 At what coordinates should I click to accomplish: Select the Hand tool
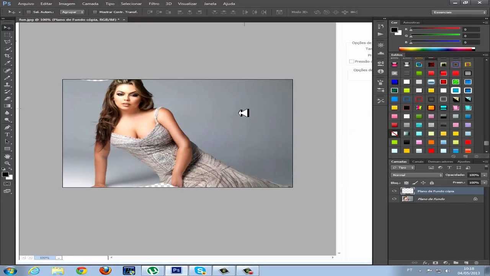click(7, 156)
